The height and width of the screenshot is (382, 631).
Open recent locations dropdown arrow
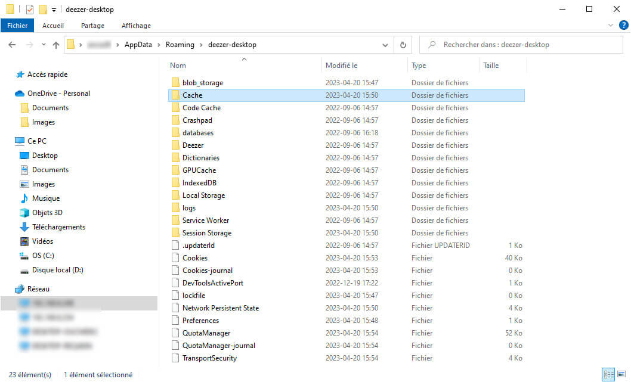point(44,45)
